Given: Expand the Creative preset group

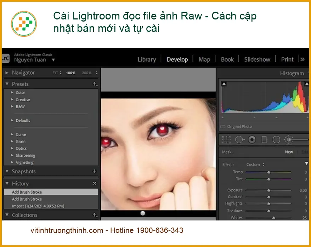Looking at the screenshot, I should tap(12, 99).
